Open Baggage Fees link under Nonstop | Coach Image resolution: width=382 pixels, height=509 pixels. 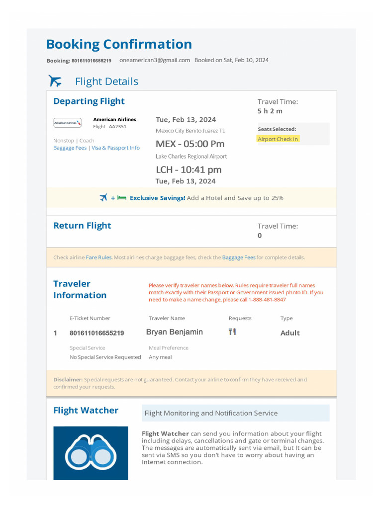click(70, 148)
